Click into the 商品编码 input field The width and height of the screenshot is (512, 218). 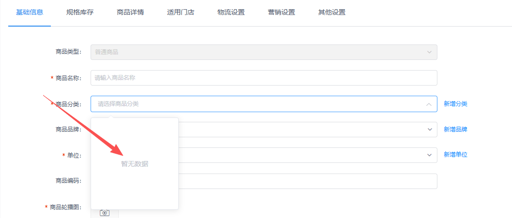coord(307,181)
